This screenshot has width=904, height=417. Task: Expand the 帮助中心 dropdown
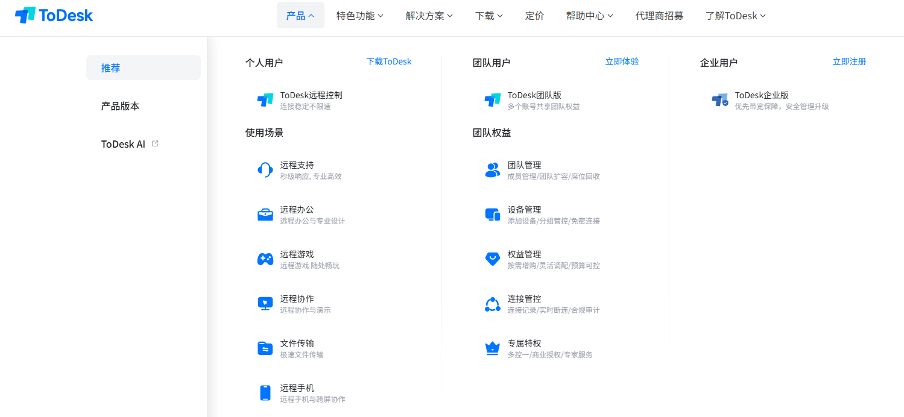pos(590,16)
